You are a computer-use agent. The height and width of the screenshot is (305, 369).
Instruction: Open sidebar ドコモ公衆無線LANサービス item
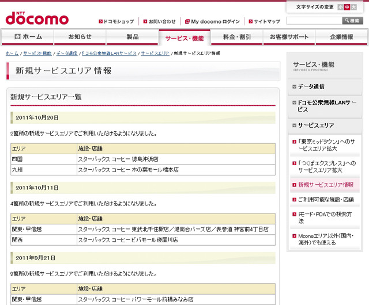click(325, 106)
